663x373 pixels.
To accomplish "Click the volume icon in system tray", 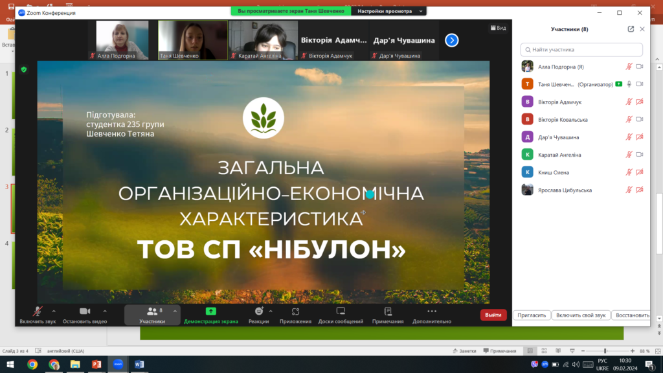I will (x=576, y=364).
